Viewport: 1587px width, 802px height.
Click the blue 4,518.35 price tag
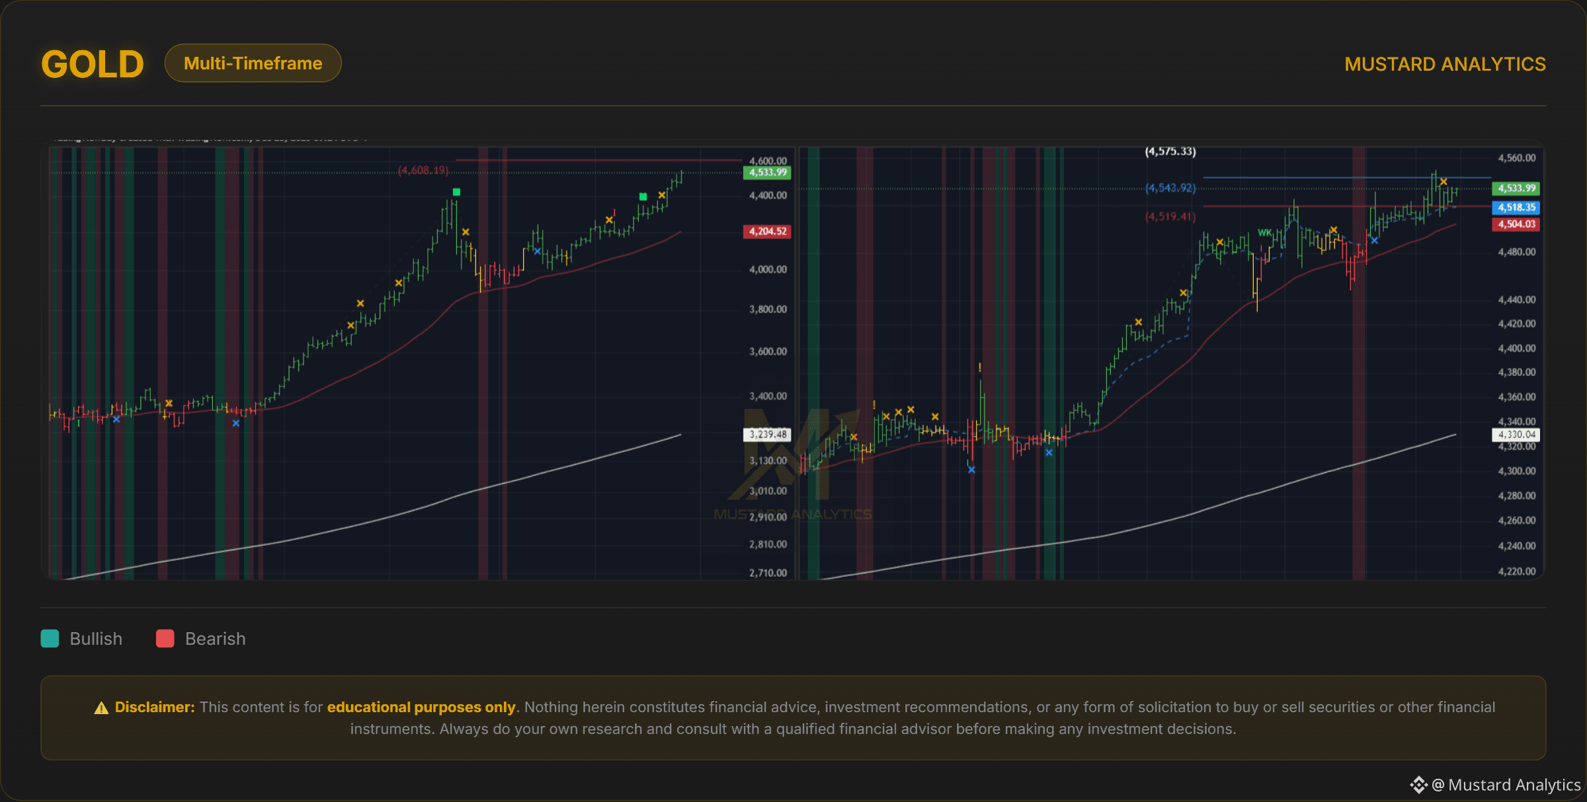tap(1516, 207)
